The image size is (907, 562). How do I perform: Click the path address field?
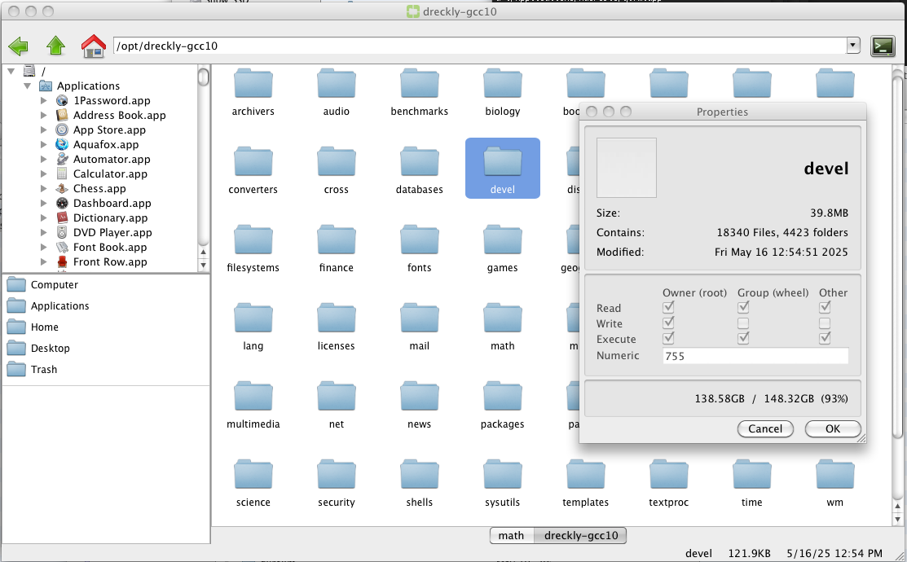(x=481, y=46)
